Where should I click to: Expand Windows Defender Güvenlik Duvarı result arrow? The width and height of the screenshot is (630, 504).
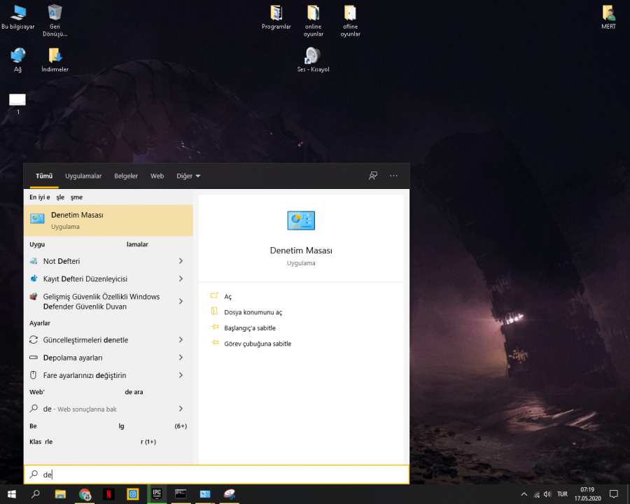[181, 301]
